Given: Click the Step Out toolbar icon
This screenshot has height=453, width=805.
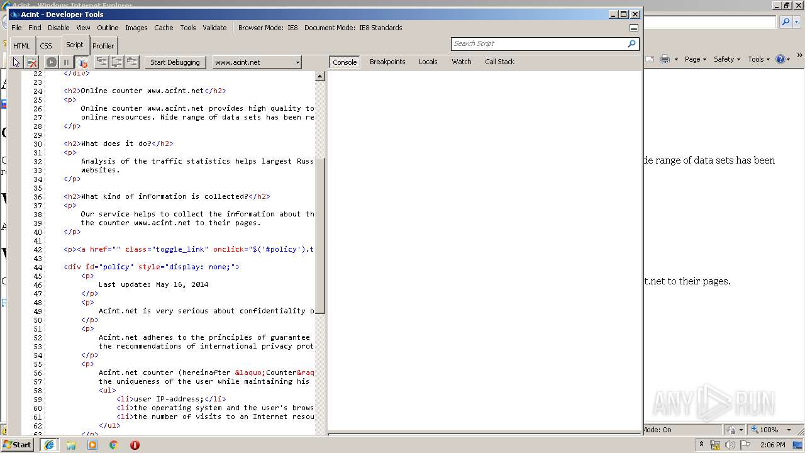Looking at the screenshot, I should point(132,62).
